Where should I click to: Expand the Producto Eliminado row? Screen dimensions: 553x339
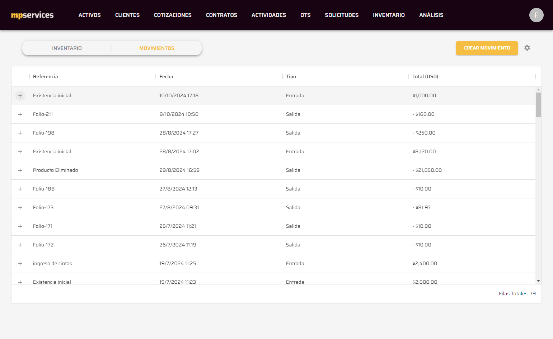[x=20, y=170]
